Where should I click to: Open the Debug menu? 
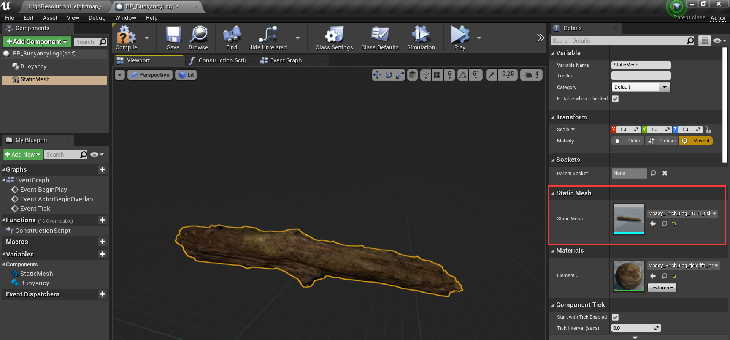click(97, 18)
